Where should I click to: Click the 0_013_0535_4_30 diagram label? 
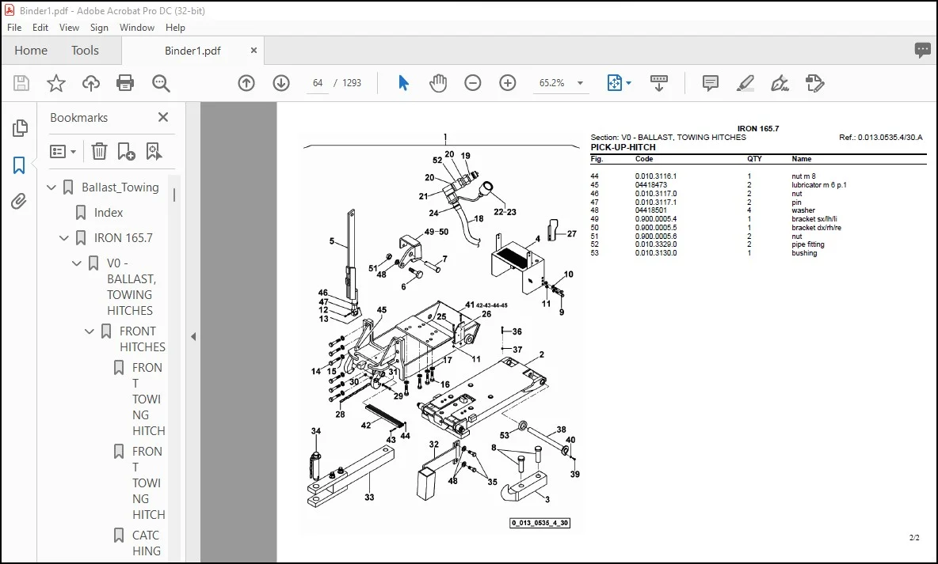[x=540, y=523]
